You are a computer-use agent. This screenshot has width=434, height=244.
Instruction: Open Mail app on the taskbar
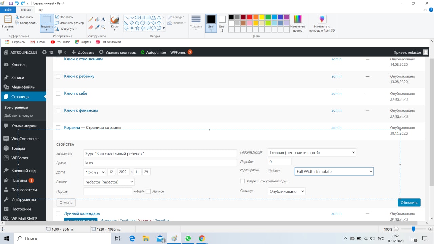pyautogui.click(x=160, y=238)
